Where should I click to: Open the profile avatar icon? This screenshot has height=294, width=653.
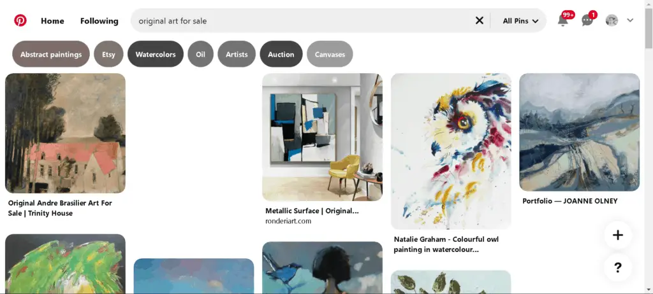point(612,20)
